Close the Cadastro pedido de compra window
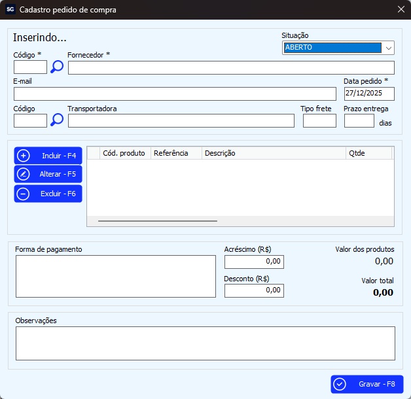 (401, 9)
